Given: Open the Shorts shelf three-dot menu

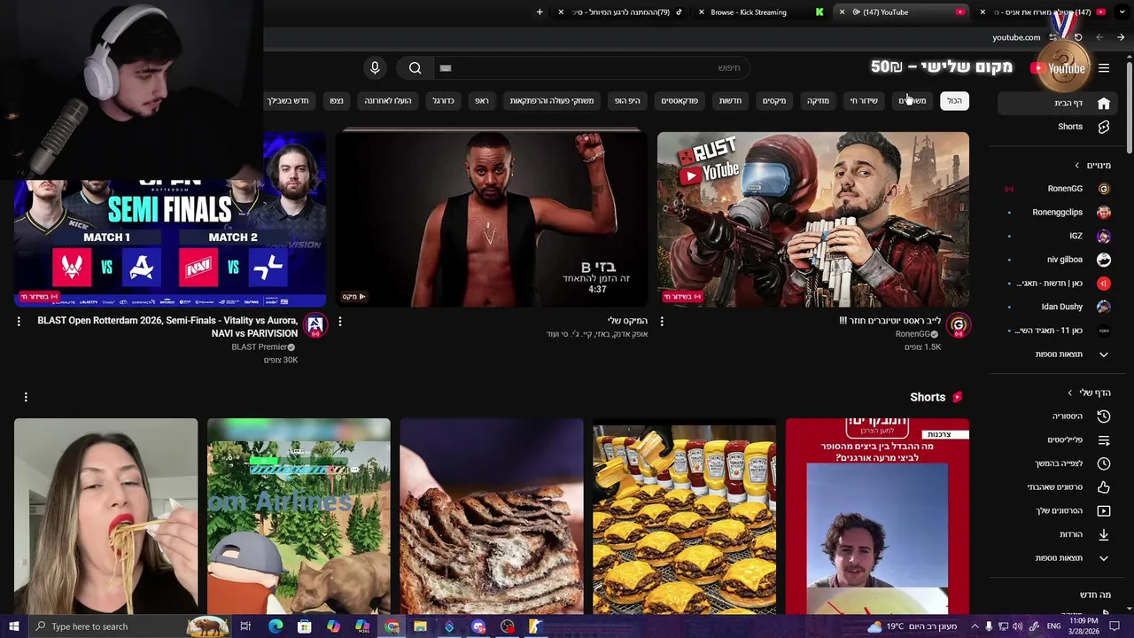Looking at the screenshot, I should (x=26, y=397).
